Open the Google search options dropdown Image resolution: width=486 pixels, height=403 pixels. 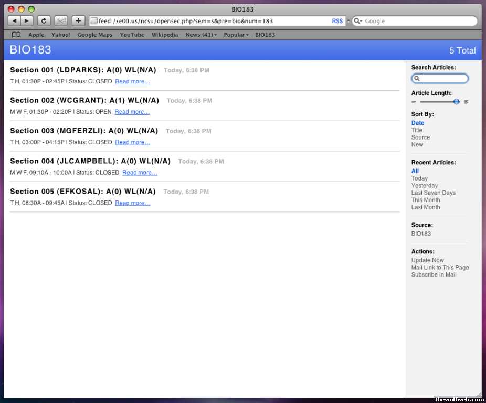[x=358, y=21]
